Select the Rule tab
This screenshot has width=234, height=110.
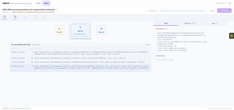point(166,23)
